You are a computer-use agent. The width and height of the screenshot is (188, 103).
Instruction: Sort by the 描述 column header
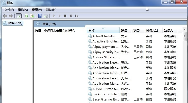click(126, 30)
